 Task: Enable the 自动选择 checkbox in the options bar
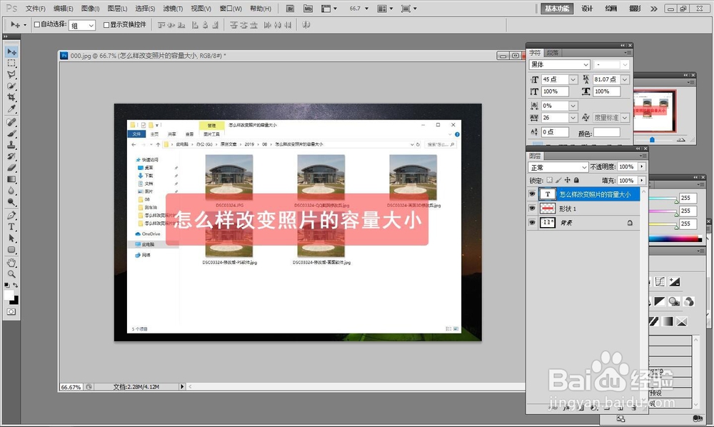38,24
